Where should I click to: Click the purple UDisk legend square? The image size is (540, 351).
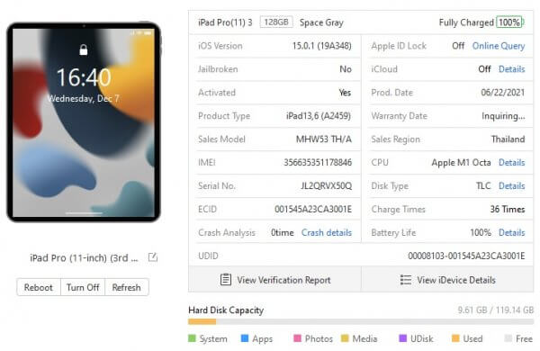402,337
